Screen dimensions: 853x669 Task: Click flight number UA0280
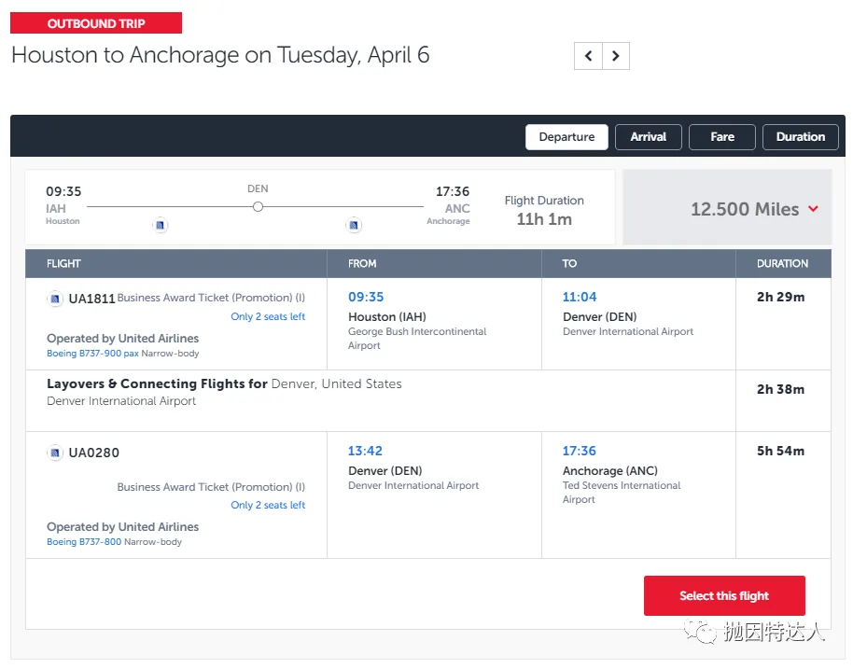coord(93,453)
